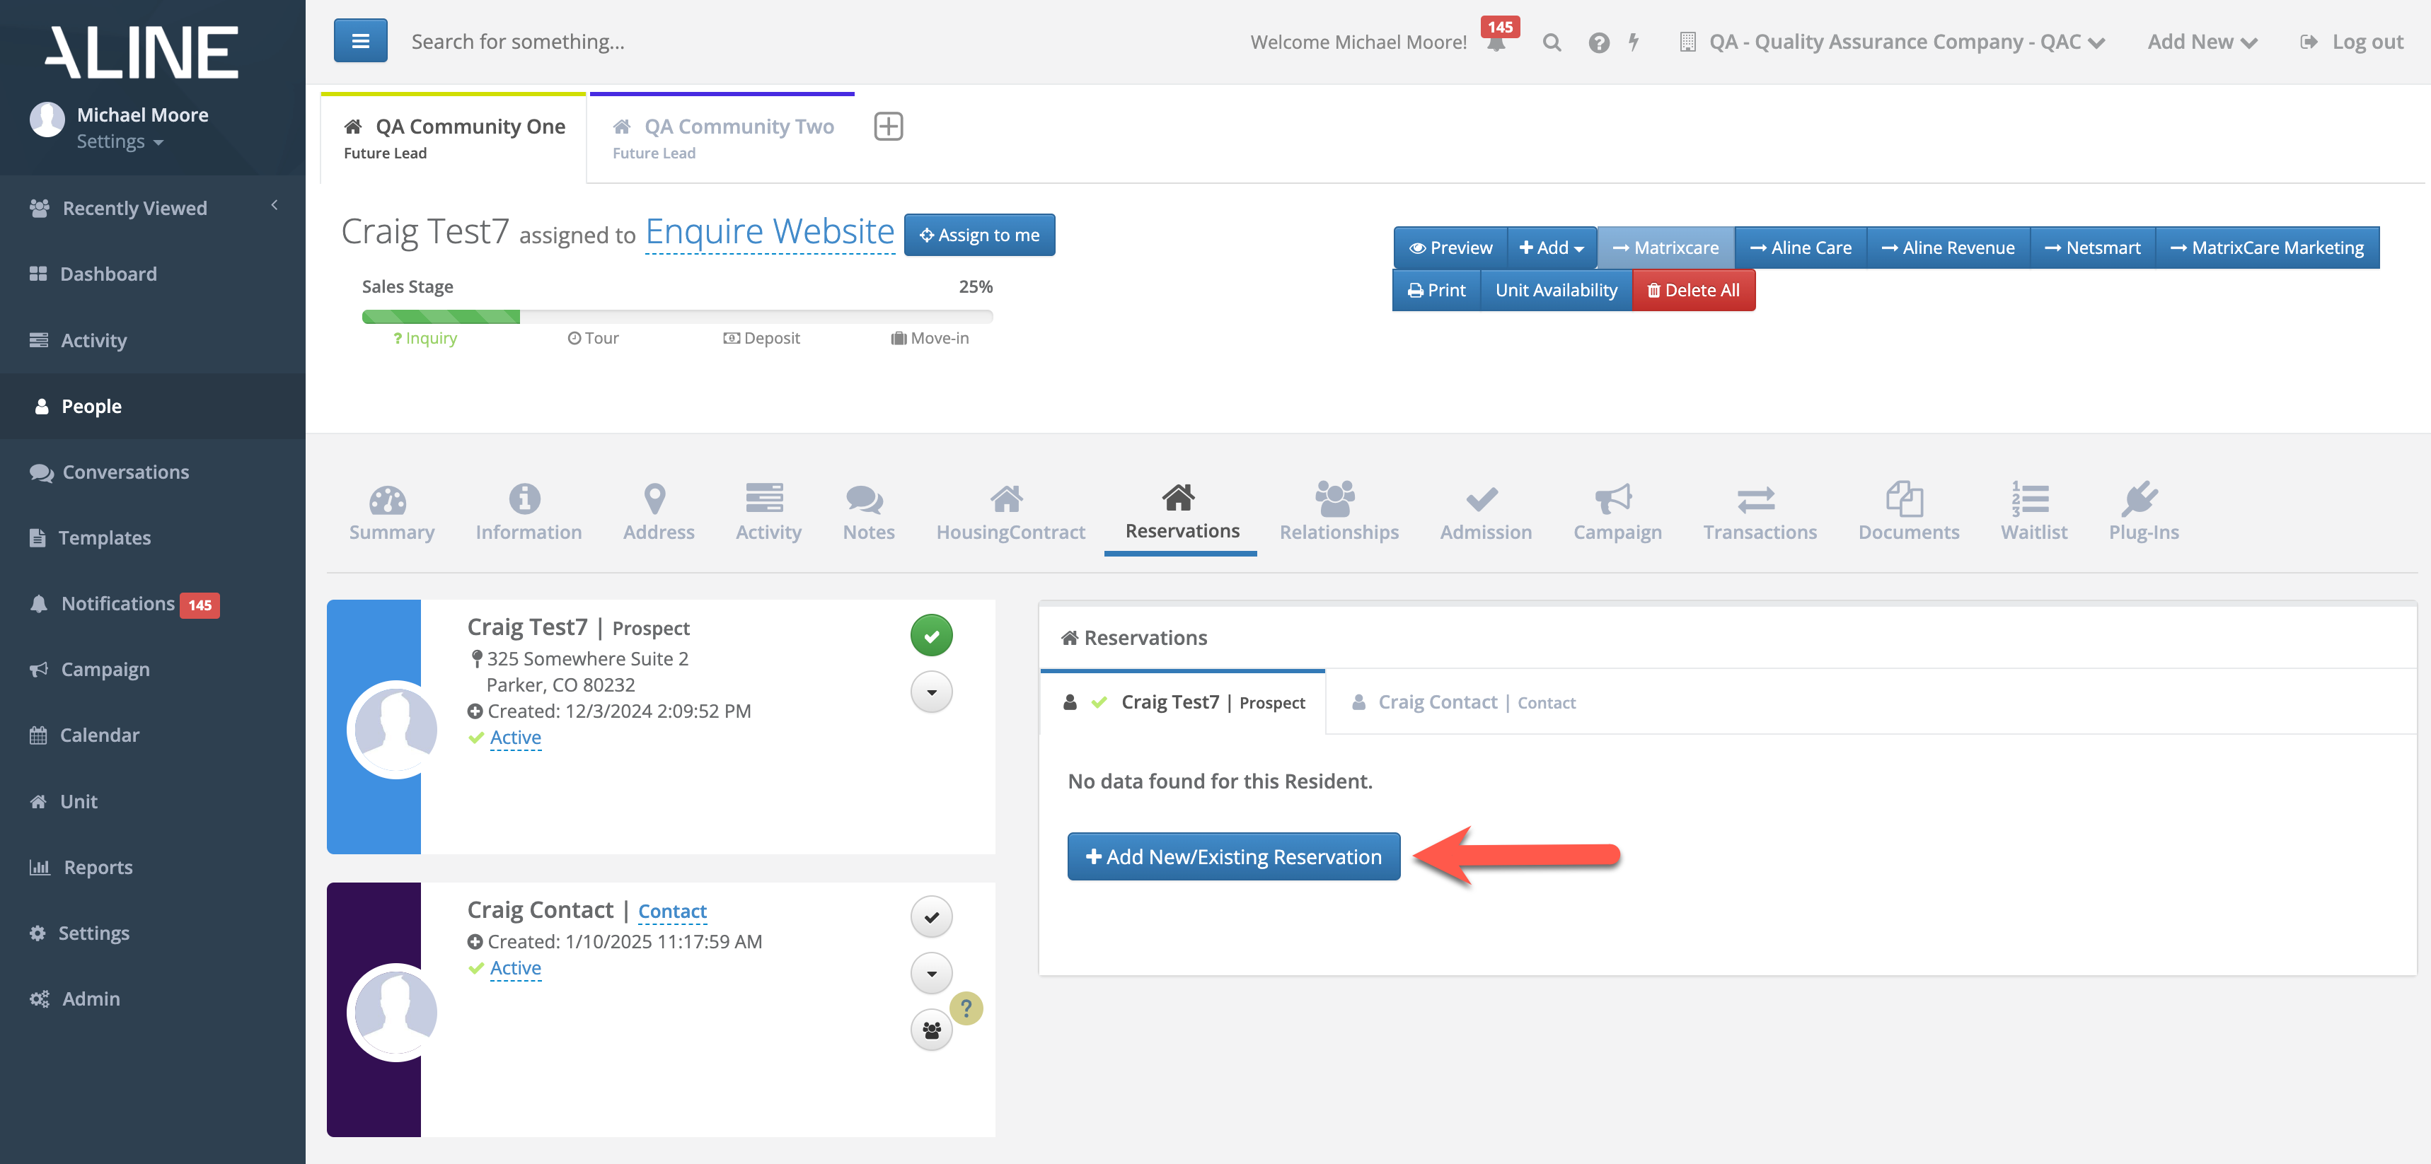2431x1164 pixels.
Task: Expand the Add dropdown button
Action: (1551, 248)
